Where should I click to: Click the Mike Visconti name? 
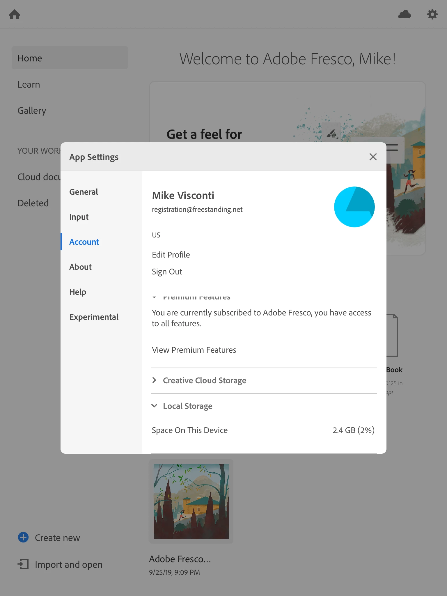[183, 195]
